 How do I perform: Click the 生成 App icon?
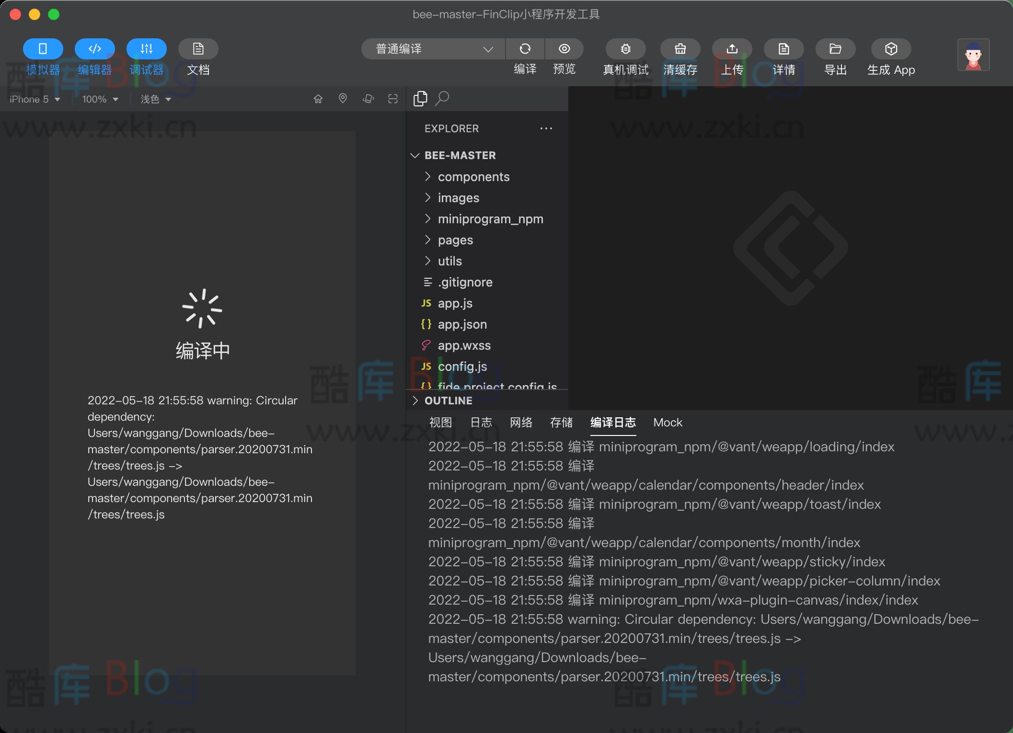pos(890,48)
